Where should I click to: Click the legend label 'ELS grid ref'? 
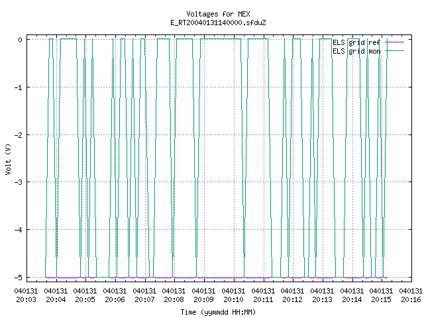pyautogui.click(x=356, y=42)
